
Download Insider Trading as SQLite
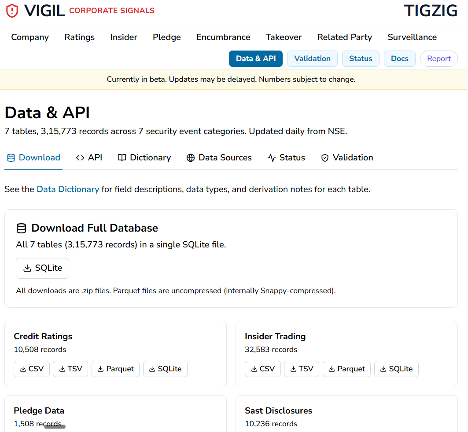396,369
